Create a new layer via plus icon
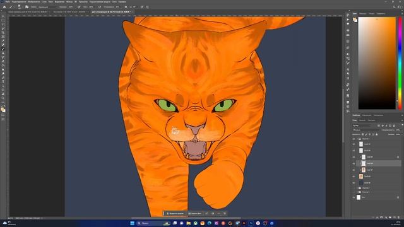 point(394,218)
